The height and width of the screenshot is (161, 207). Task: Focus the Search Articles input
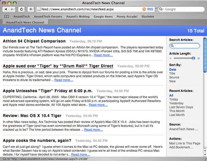tap(185, 46)
